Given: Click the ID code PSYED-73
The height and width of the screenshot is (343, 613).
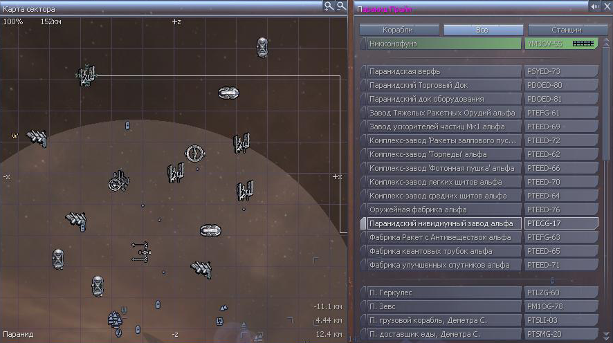Looking at the screenshot, I should tap(544, 71).
